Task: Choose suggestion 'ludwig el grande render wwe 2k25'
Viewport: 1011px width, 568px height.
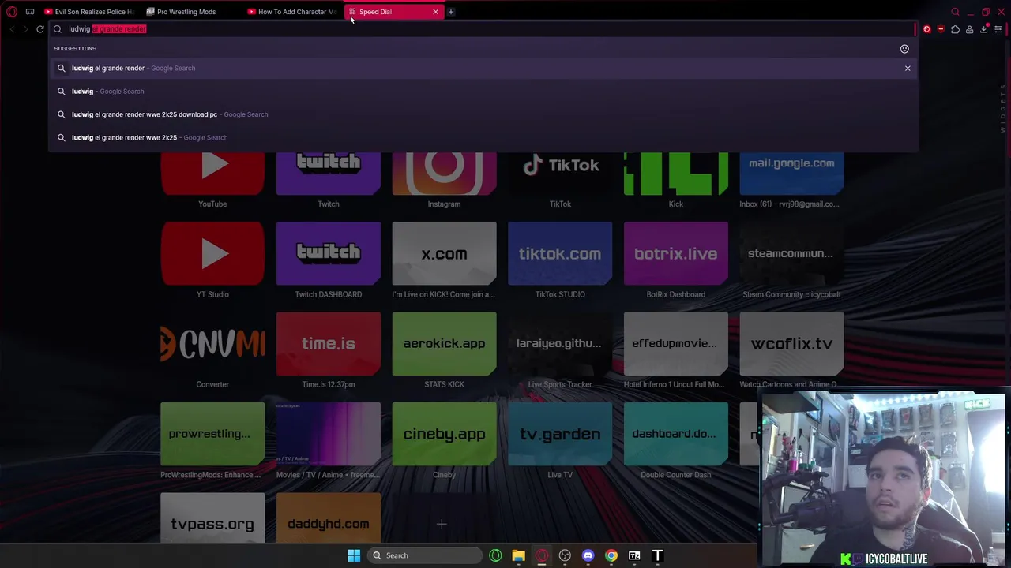Action: 483,137
